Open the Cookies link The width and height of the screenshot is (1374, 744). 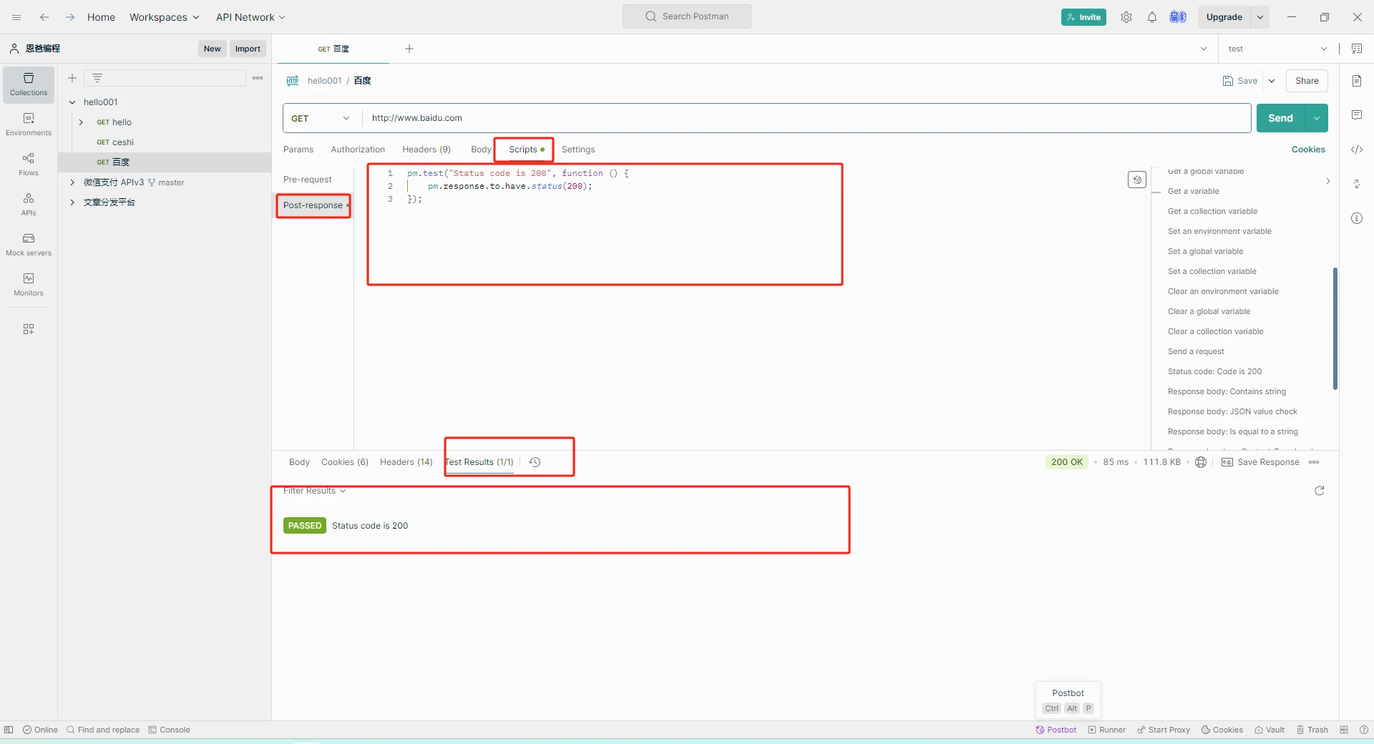[x=1308, y=150]
